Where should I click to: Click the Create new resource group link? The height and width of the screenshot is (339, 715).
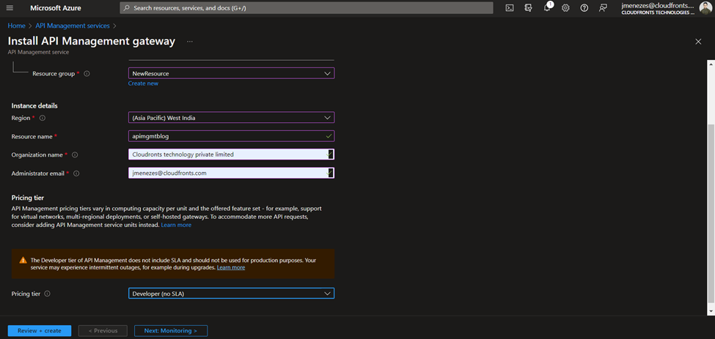click(143, 83)
